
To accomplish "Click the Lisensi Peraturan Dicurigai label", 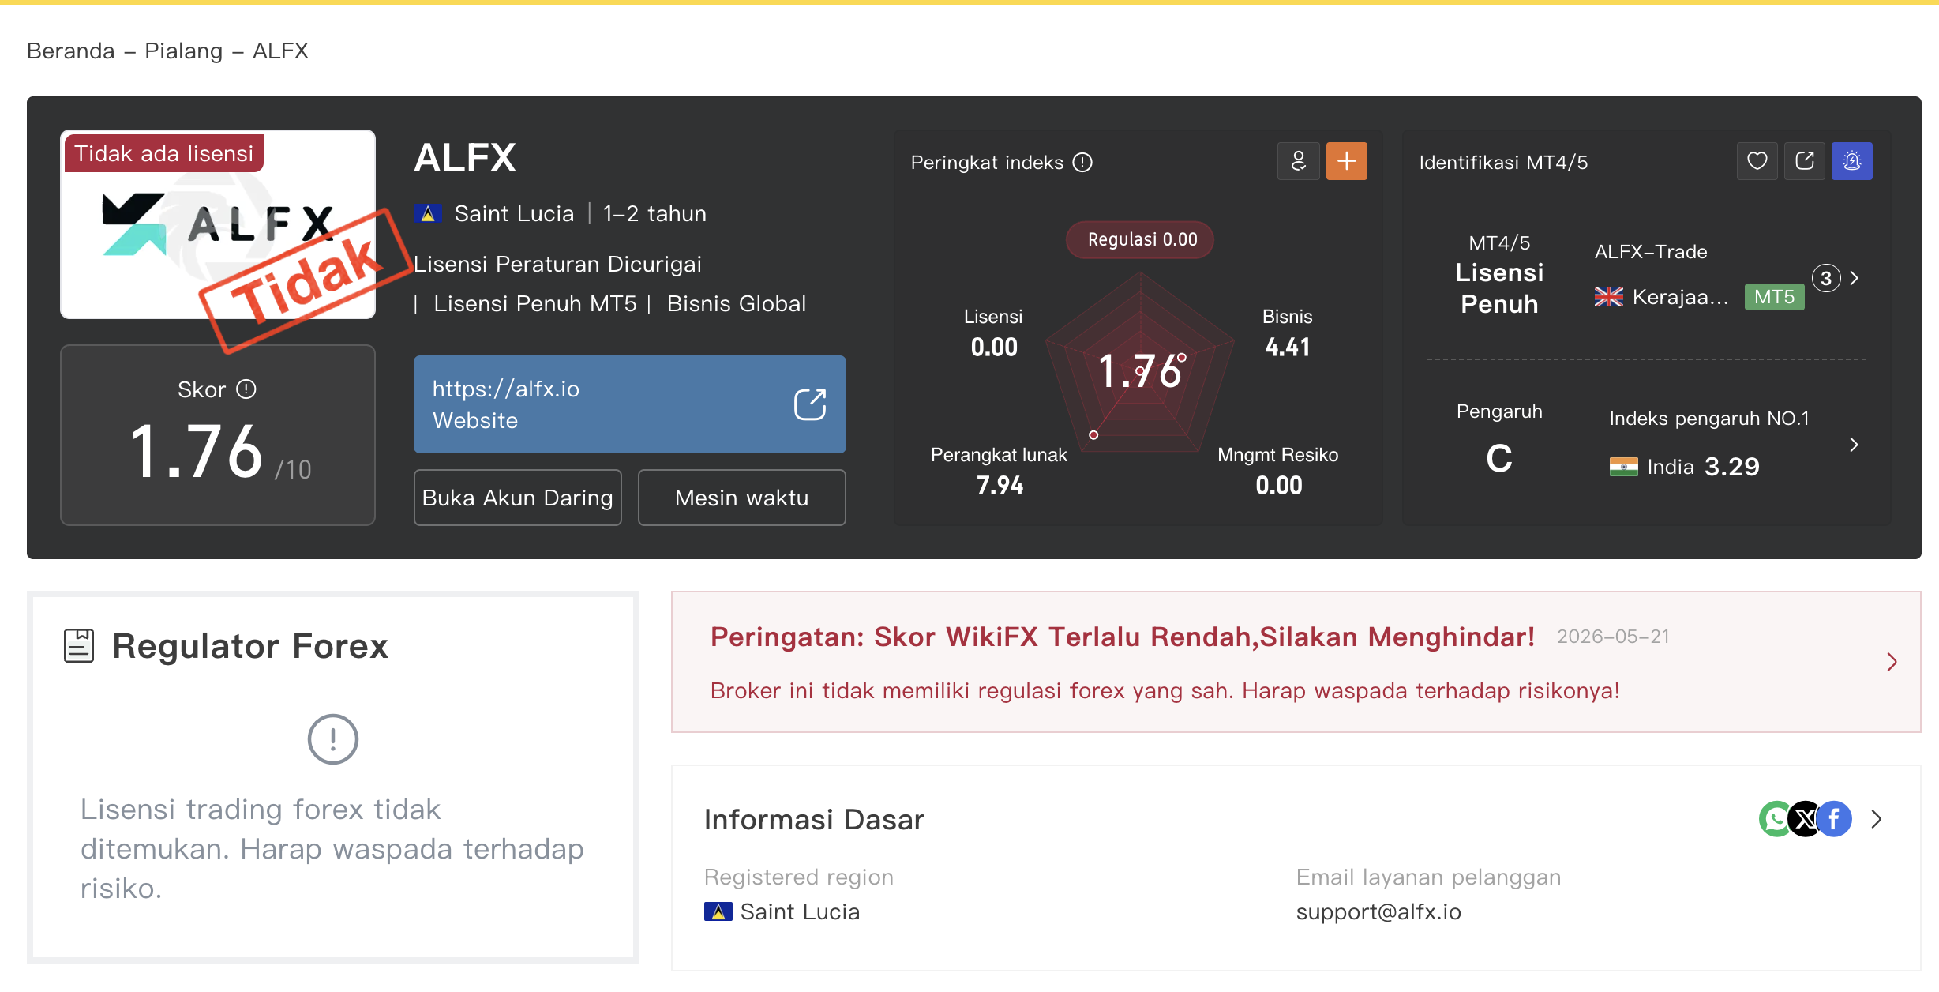I will pyautogui.click(x=557, y=264).
